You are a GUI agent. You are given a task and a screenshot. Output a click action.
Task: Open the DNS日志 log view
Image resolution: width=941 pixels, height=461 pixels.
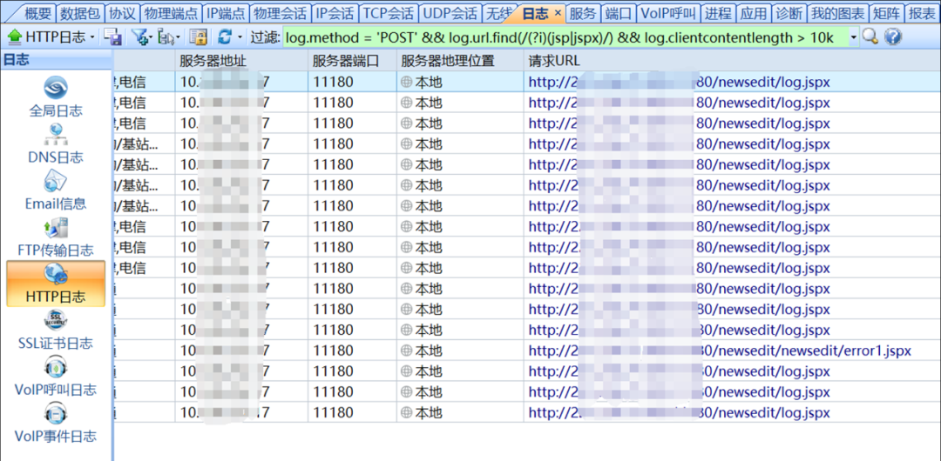click(x=56, y=144)
